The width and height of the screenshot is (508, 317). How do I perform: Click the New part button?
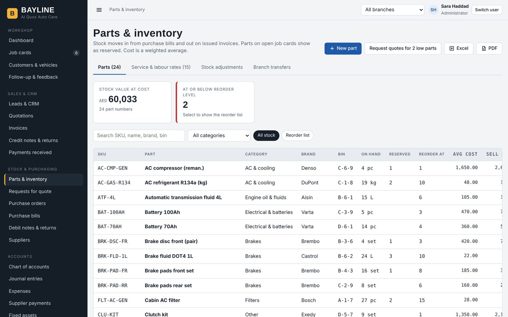343,48
